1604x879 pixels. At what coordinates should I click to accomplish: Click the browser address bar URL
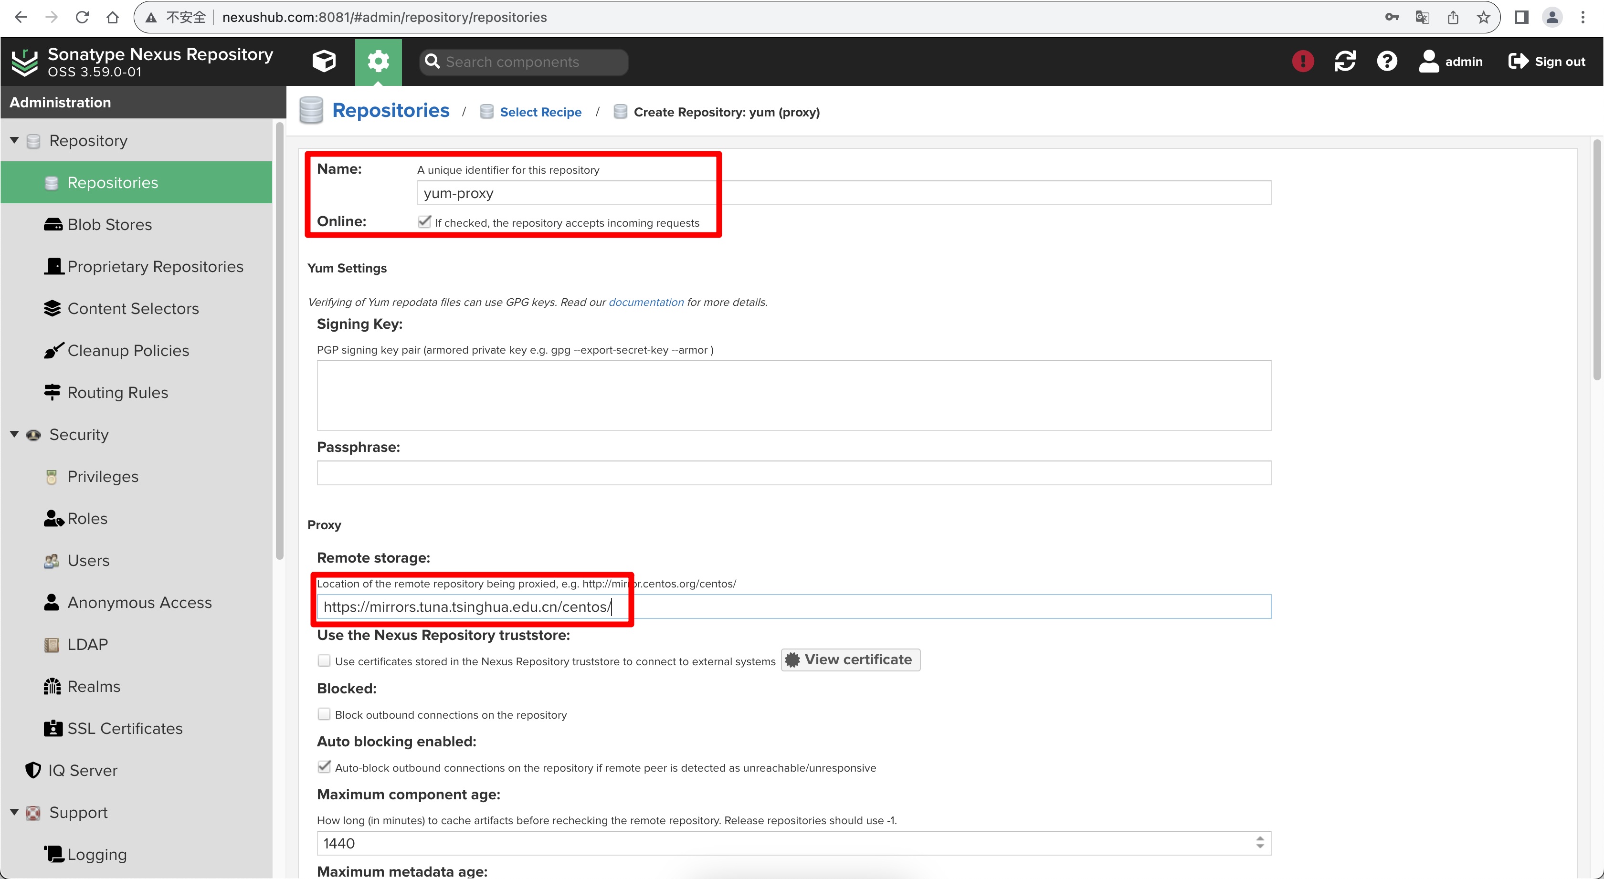(384, 18)
